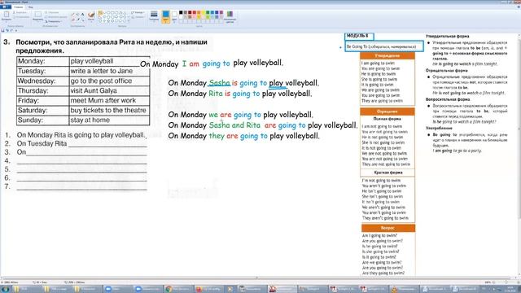Viewport: 521px width, 293px height.
Task: Open the line Thickness (Толщина) dropdown
Action: (x=154, y=16)
